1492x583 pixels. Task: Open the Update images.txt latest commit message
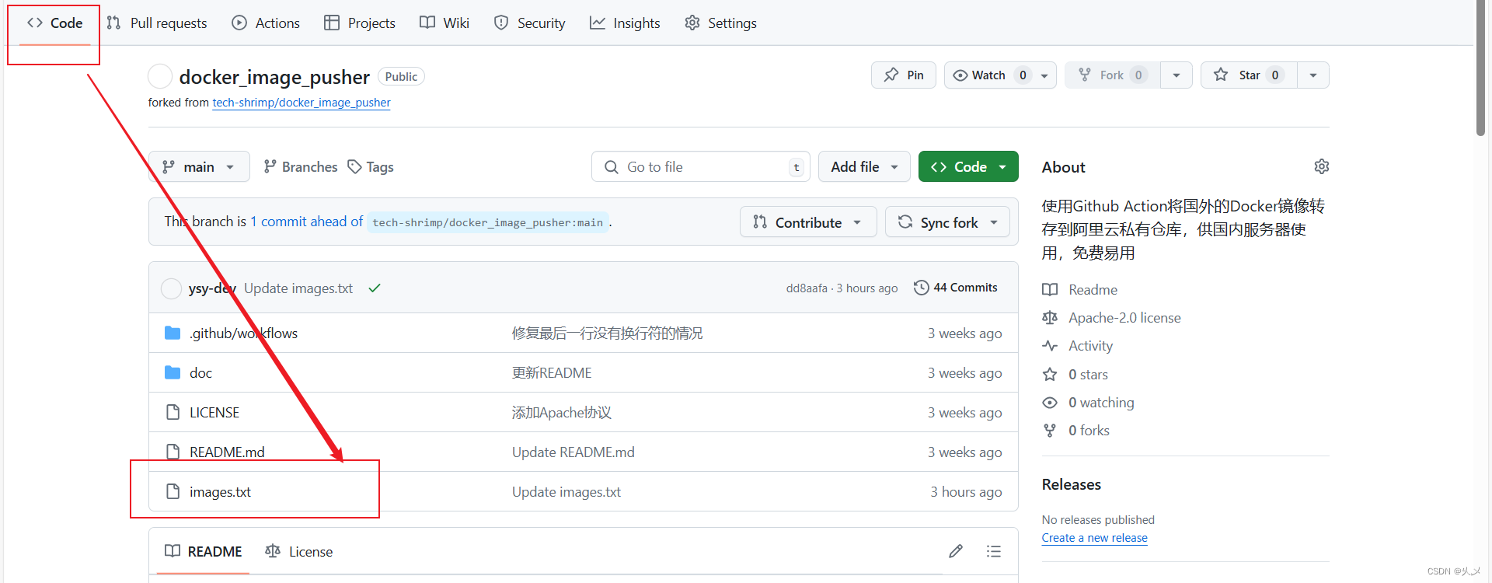click(298, 288)
